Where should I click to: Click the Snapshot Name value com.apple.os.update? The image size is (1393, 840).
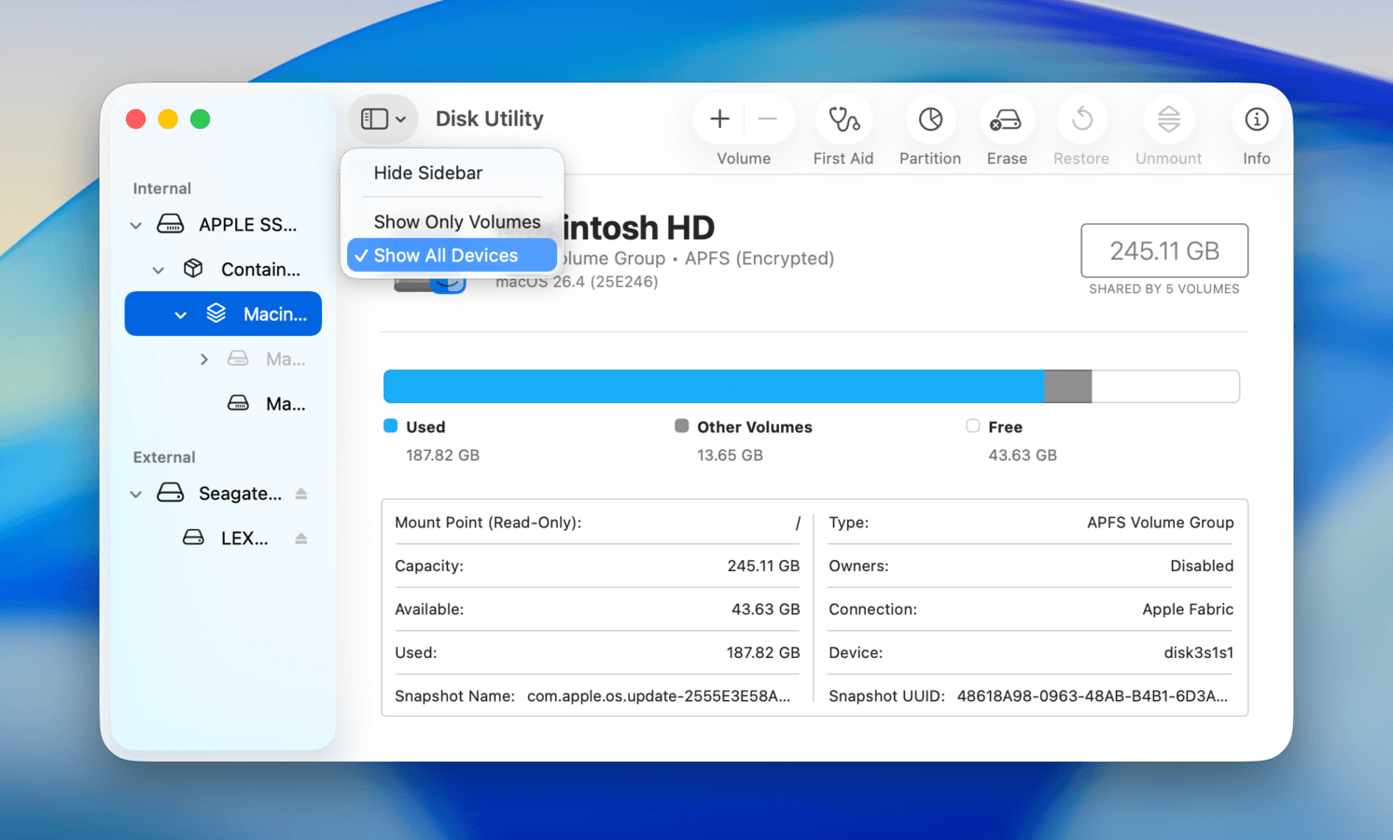point(659,696)
